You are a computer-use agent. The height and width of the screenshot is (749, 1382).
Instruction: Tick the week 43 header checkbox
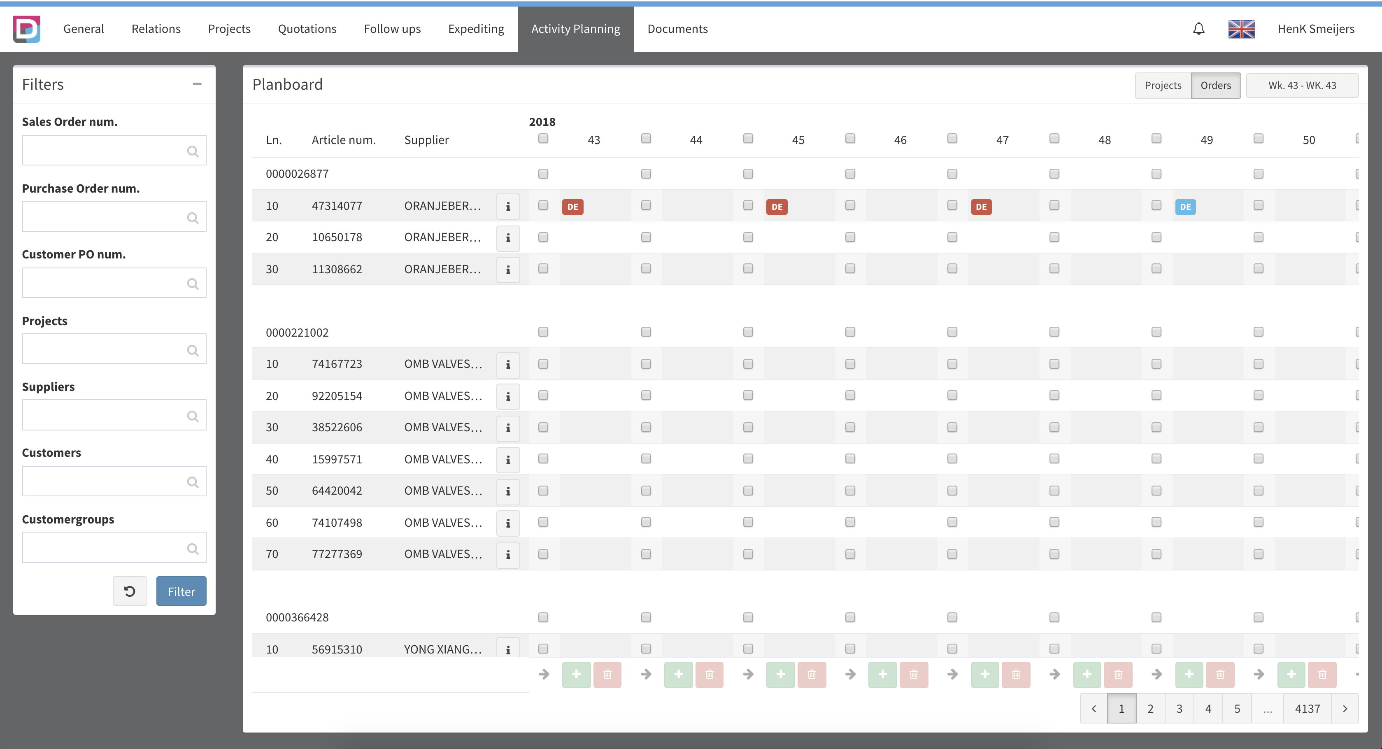543,139
